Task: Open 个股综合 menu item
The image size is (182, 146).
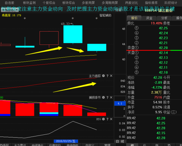Action: 49,3
